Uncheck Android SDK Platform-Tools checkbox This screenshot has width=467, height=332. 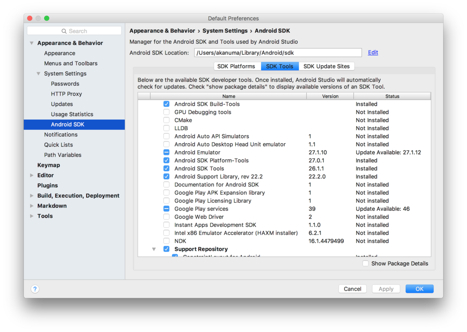pos(166,160)
